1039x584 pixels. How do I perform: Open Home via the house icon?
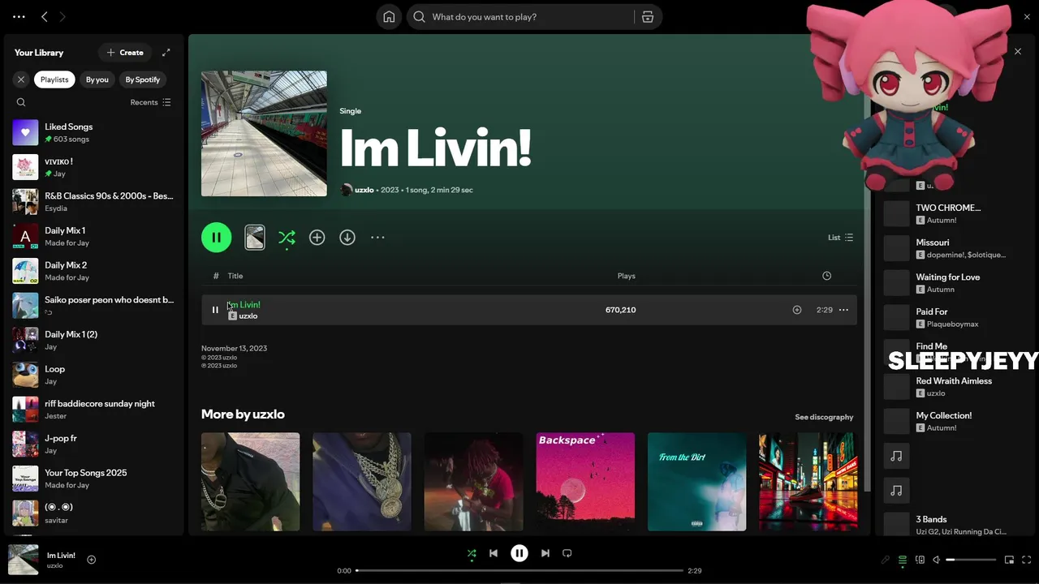coord(390,17)
